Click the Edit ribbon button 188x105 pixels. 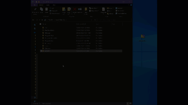[x=109, y=11]
